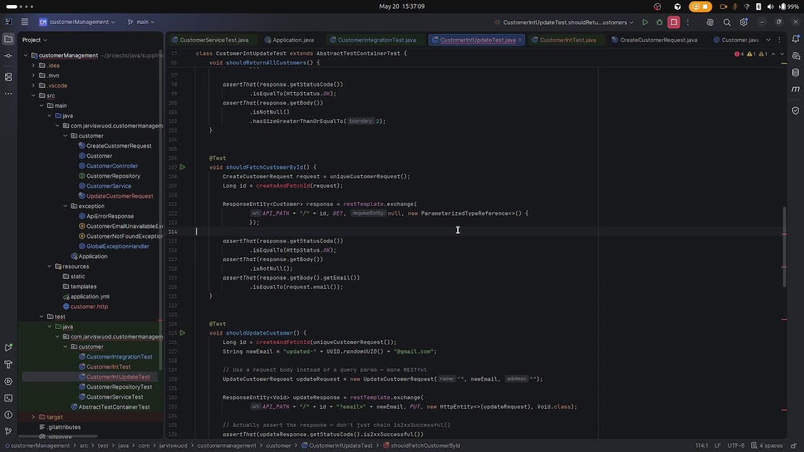Open IDE settings gear
The height and width of the screenshot is (452, 804).
click(744, 22)
